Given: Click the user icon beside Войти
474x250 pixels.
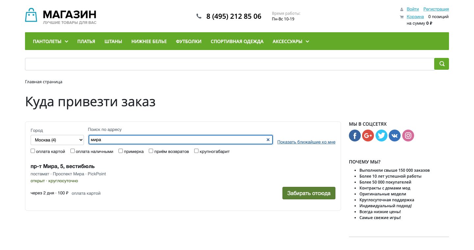Looking at the screenshot, I should tap(402, 9).
